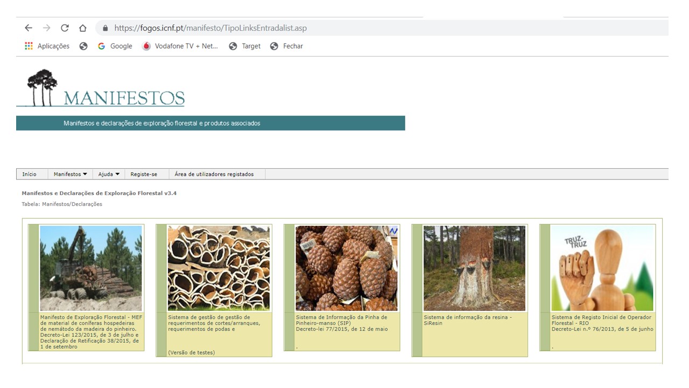Image resolution: width=689 pixels, height=388 pixels.
Task: Click the forestry machine thumbnail image
Action: (x=91, y=268)
